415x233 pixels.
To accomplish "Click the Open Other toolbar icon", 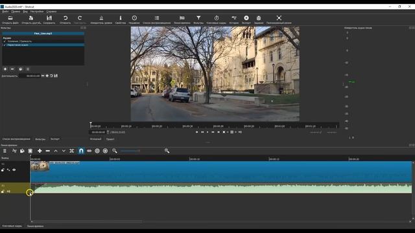I will pos(31,18).
